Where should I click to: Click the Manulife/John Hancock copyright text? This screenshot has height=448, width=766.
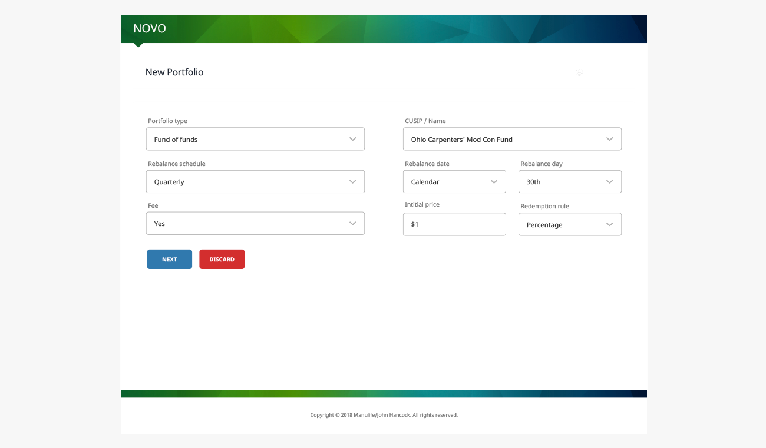[384, 415]
